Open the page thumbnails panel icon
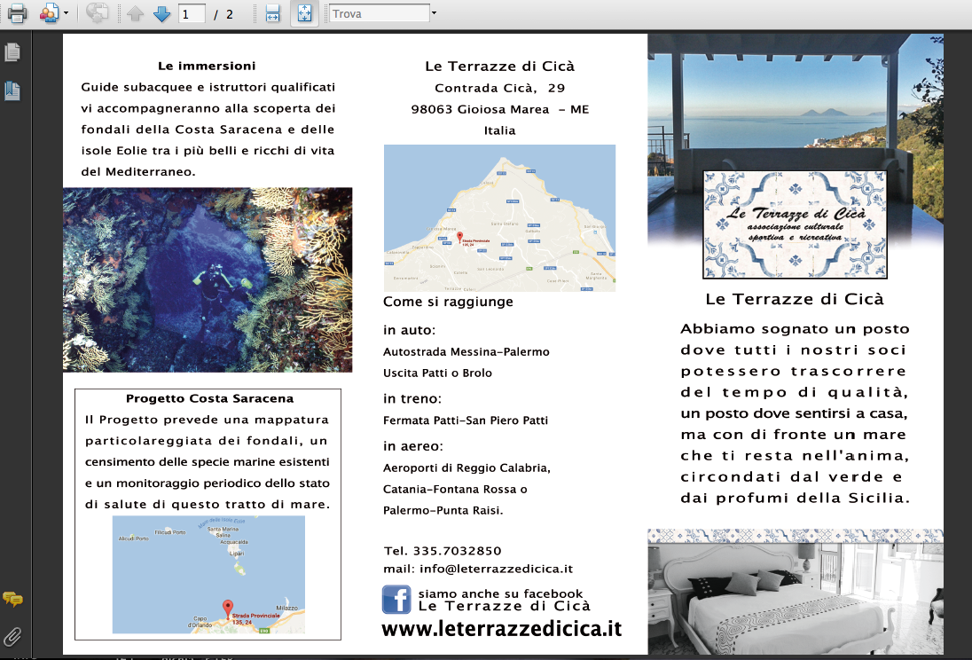The image size is (972, 660). [12, 52]
